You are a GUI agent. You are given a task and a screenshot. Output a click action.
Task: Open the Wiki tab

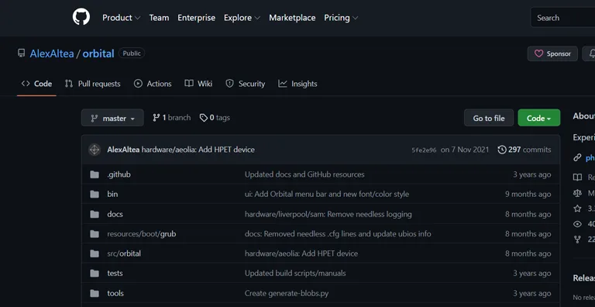198,84
